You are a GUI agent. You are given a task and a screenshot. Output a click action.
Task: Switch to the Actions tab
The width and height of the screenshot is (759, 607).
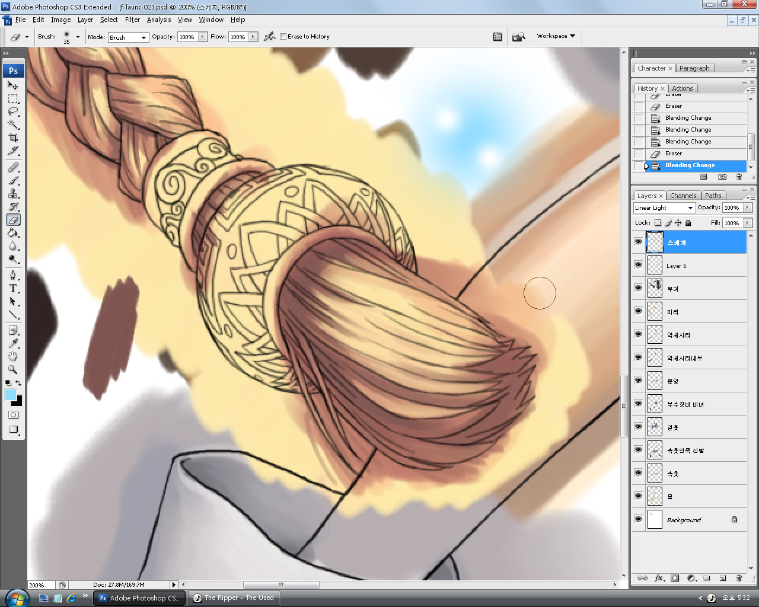(682, 88)
